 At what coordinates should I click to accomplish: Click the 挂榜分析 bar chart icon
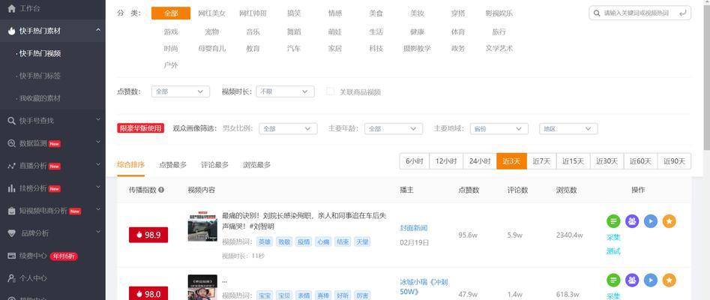point(12,188)
